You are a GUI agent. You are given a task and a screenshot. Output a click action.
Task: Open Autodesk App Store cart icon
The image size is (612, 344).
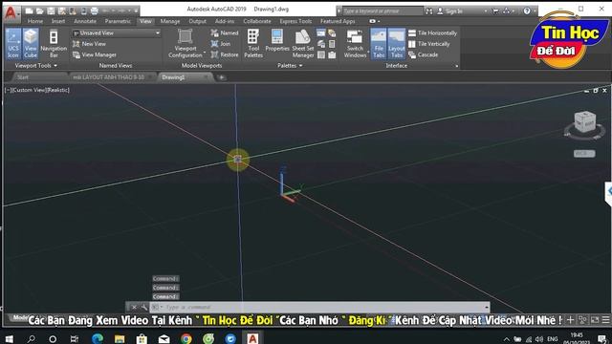click(495, 11)
